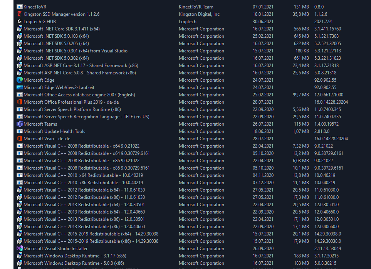Click version number 2.11.13.53049
The height and width of the screenshot is (269, 371).
328,249
